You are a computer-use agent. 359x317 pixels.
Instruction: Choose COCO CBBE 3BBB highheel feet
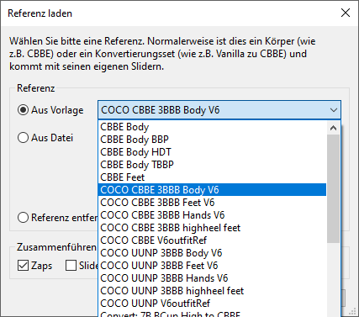pyautogui.click(x=212, y=228)
